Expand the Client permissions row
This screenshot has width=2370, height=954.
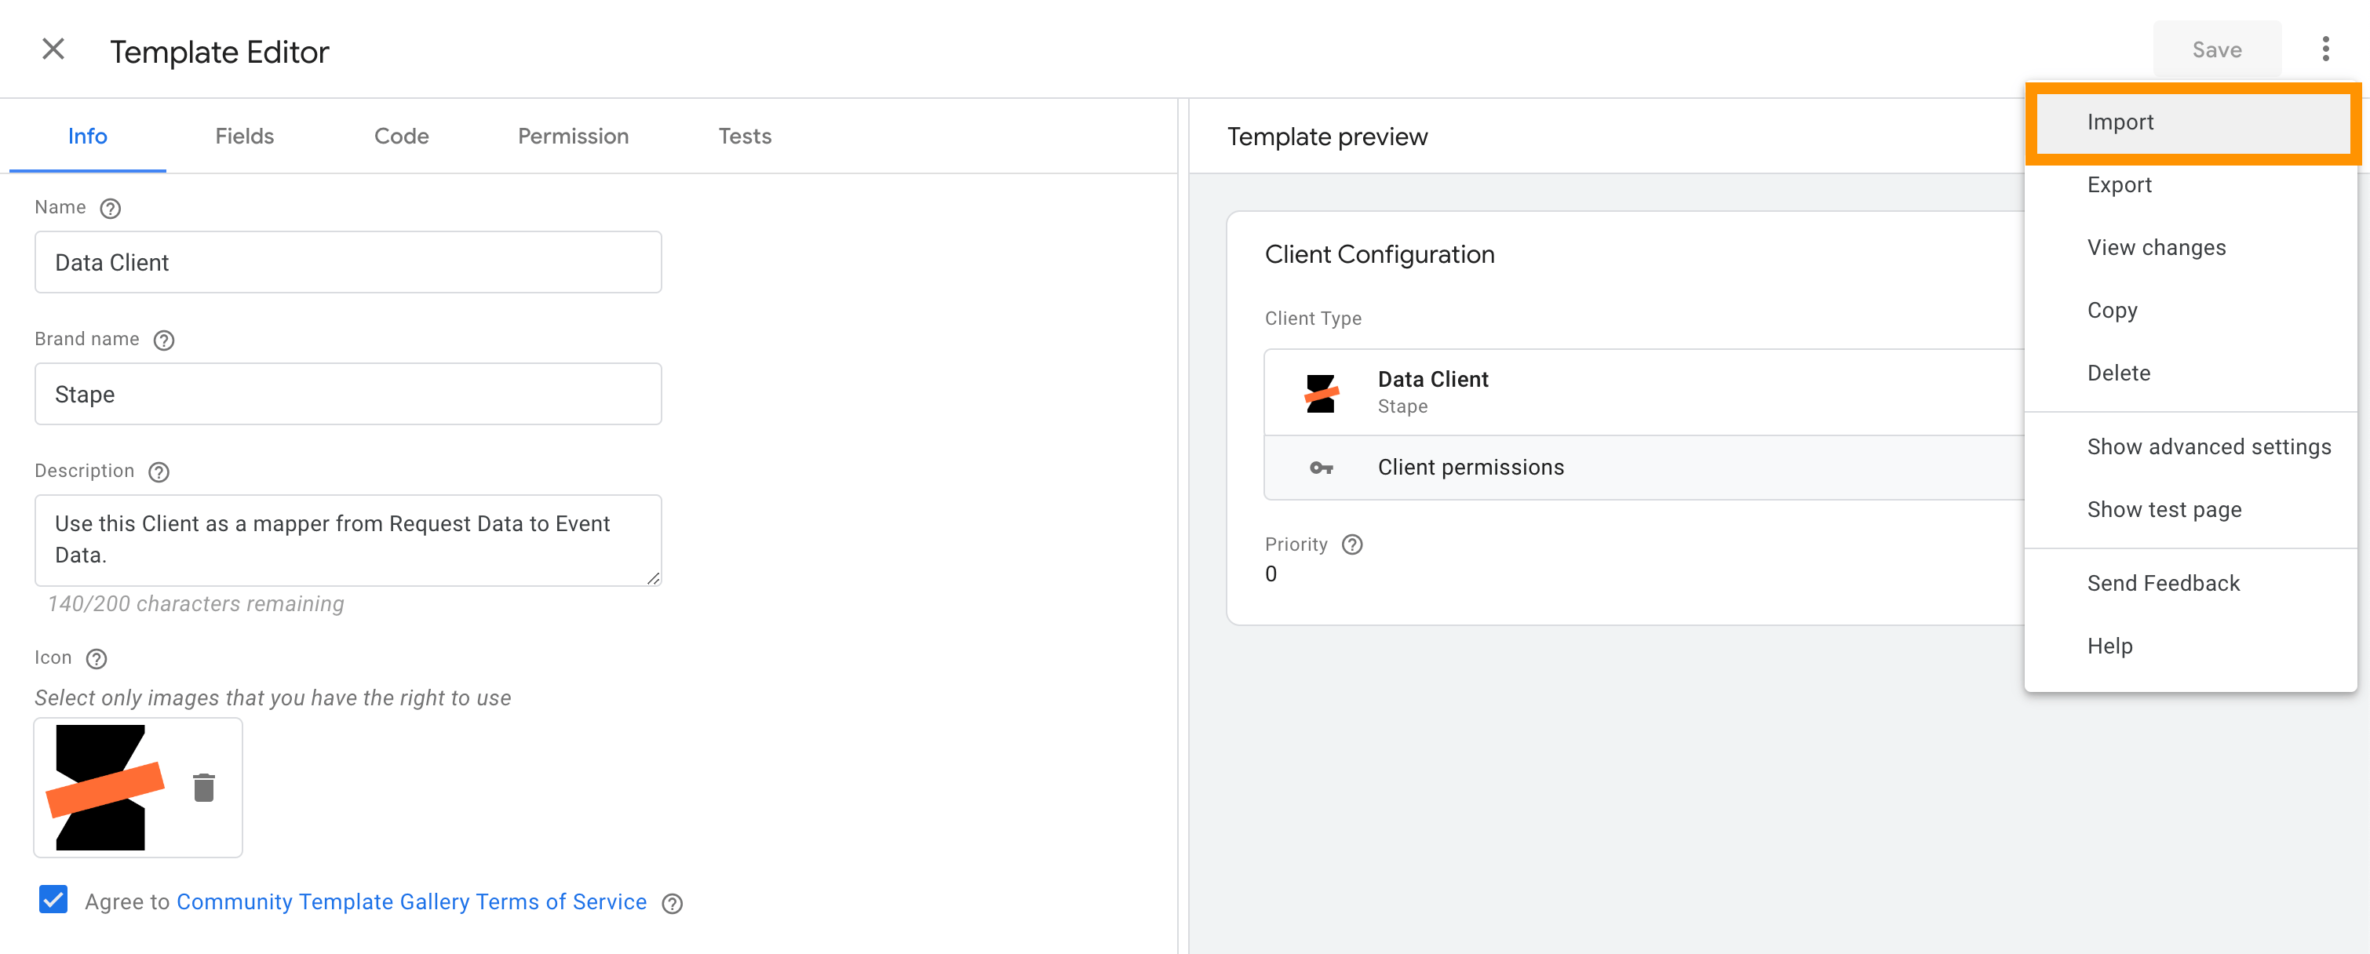tap(1644, 468)
